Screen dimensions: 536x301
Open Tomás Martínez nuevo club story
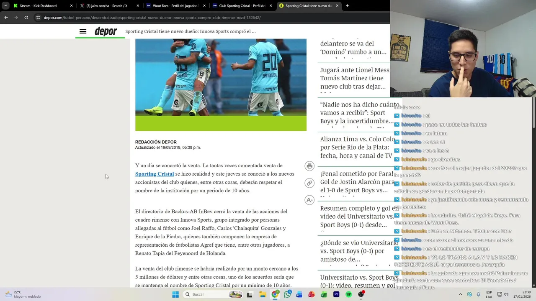(x=355, y=78)
